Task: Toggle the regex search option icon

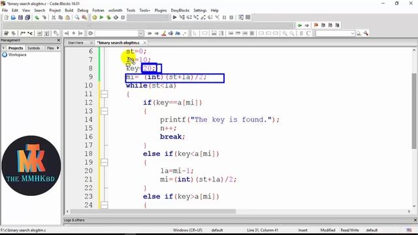Action: [x=185, y=33]
